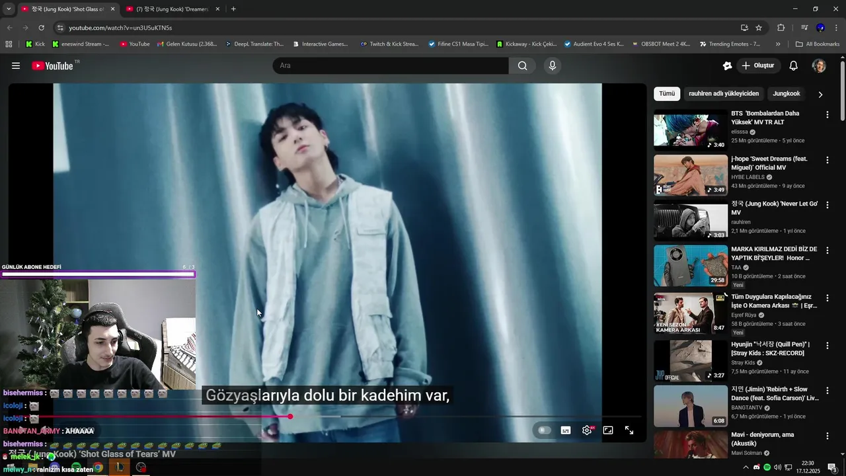Open 'DeepL Translate' bookmark
The image size is (846, 476).
tap(254, 44)
